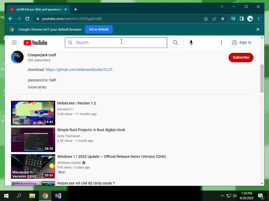This screenshot has height=201, width=269.
Task: Open Windows 11 2022 Update video title
Action: (111, 157)
